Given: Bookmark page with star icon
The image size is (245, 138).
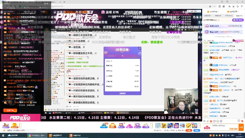Looking at the screenshot, I should point(210,6).
